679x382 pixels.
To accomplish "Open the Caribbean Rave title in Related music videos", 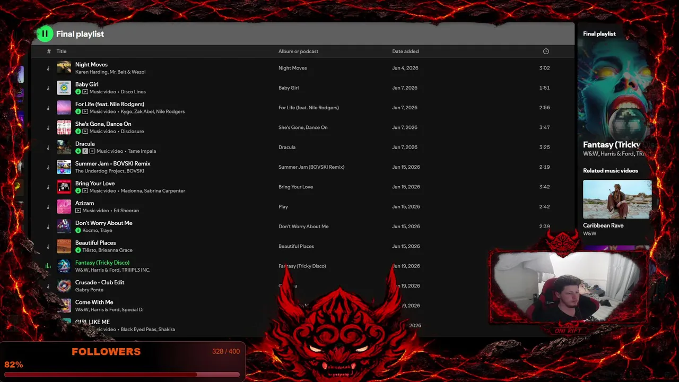I will point(603,225).
